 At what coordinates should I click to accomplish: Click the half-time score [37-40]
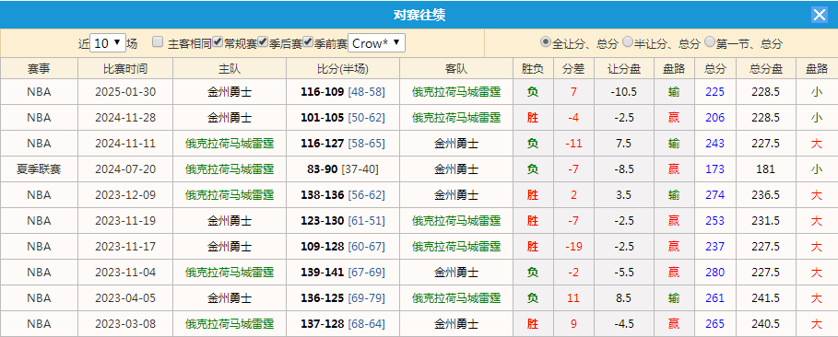click(360, 169)
